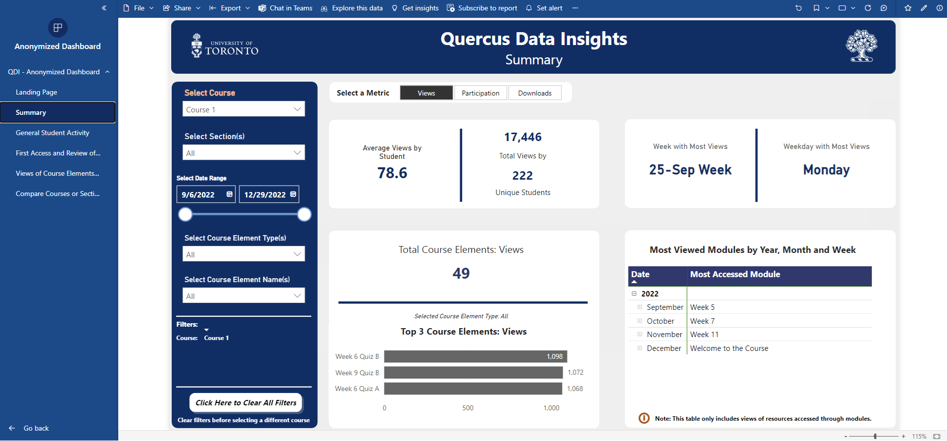This screenshot has width=947, height=441.
Task: Favorite this report with the star icon
Action: pyautogui.click(x=908, y=8)
